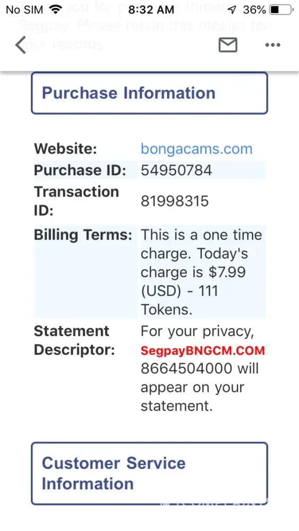Image resolution: width=299 pixels, height=531 pixels.
Task: Tap the location arrow status icon
Action: pyautogui.click(x=232, y=10)
